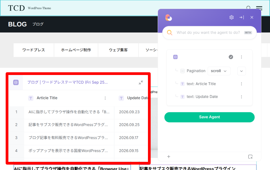
Task: Select the ウェブ集客 category tab
Action: (x=118, y=50)
